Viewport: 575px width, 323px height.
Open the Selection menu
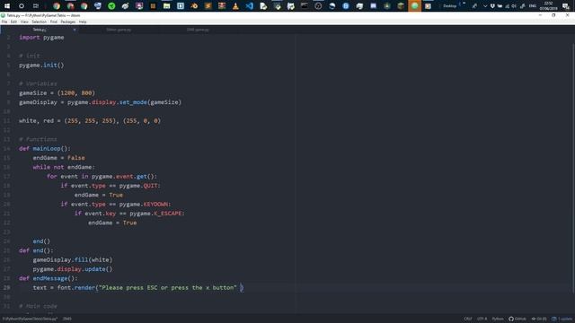tap(39, 22)
